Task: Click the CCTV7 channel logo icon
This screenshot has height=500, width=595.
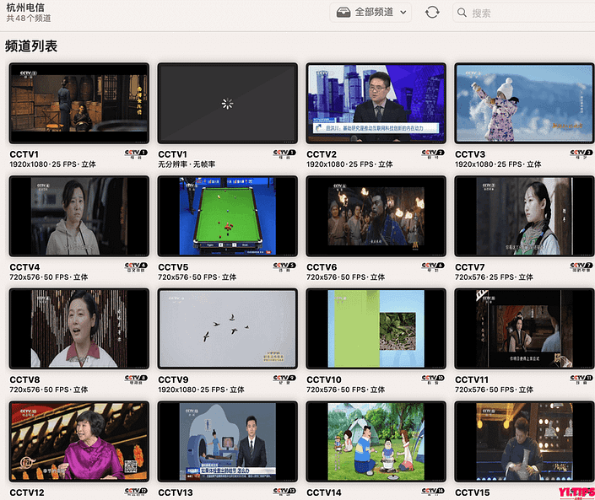Action: (581, 267)
